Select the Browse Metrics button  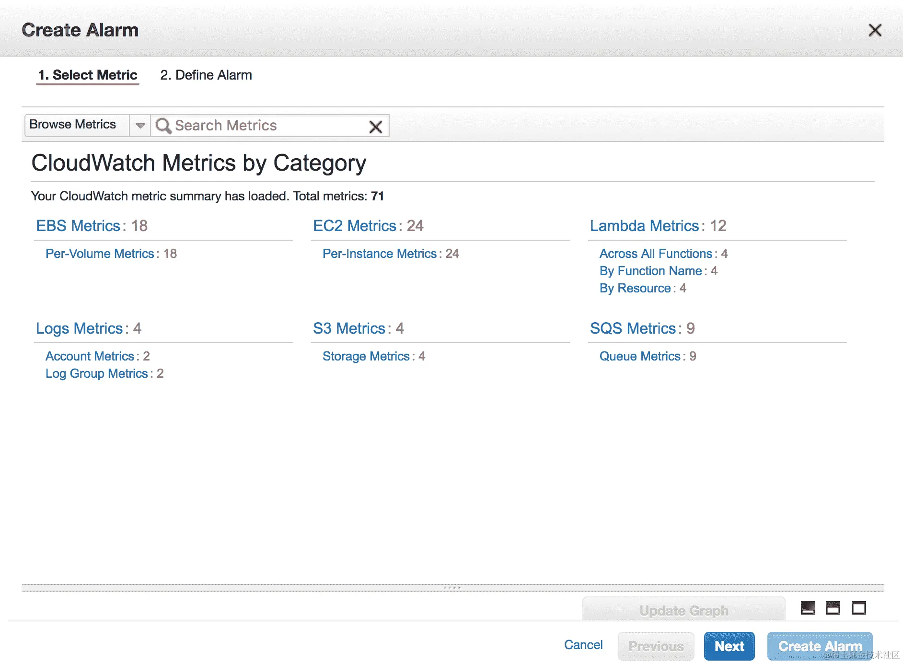[77, 125]
